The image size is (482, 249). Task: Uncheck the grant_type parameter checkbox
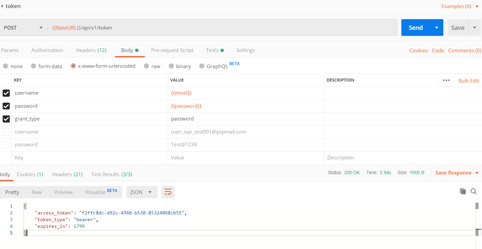pos(6,119)
